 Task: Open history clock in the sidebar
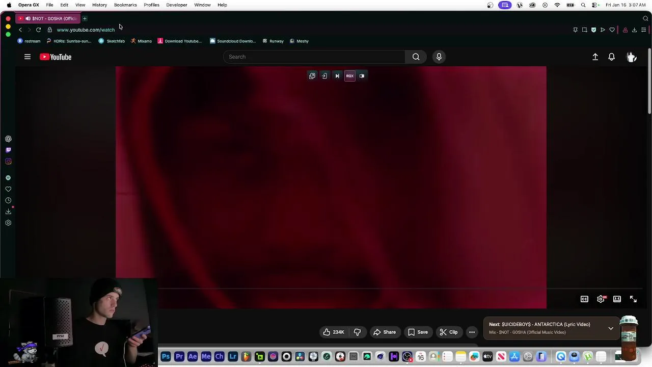coord(8,200)
